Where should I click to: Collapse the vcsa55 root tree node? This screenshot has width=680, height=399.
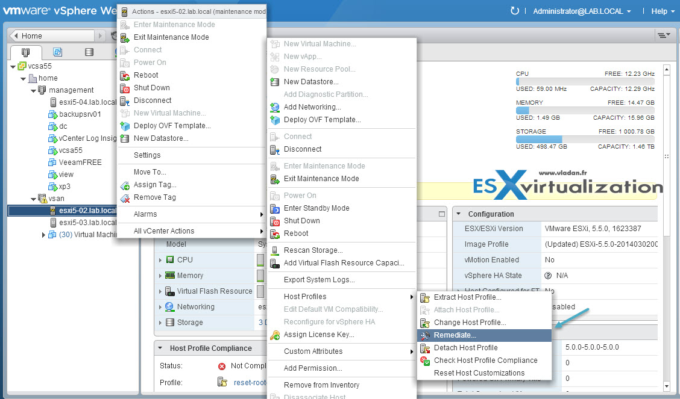13,67
